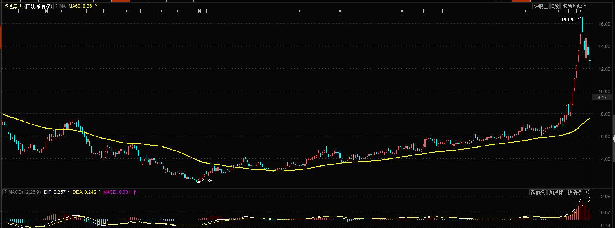615x228 pixels.
Task: Click the 9.17 current price axis marker
Action: pyautogui.click(x=602, y=97)
